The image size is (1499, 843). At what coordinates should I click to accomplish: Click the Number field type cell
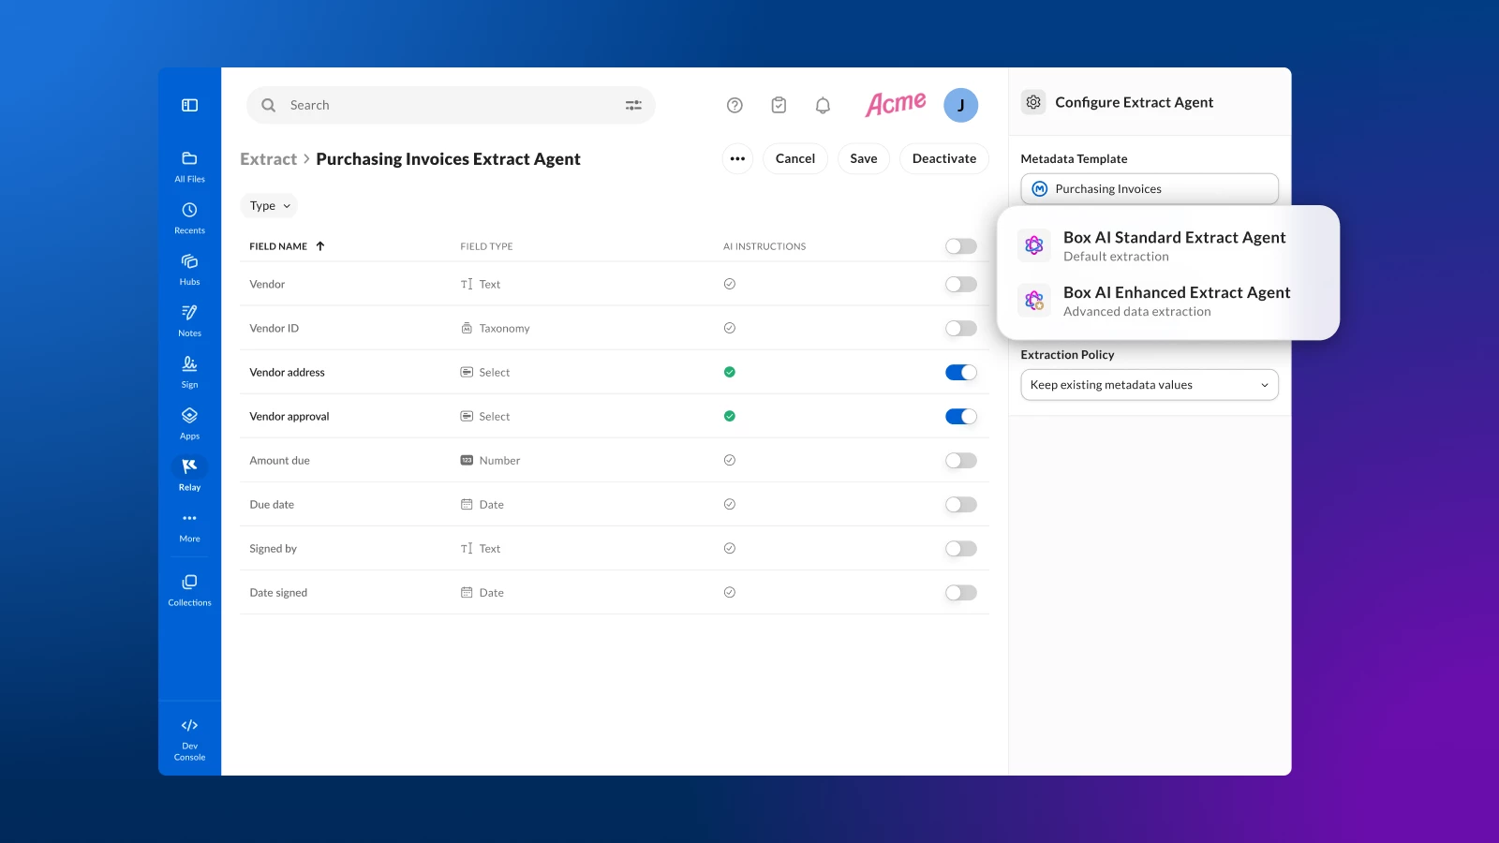[490, 460]
